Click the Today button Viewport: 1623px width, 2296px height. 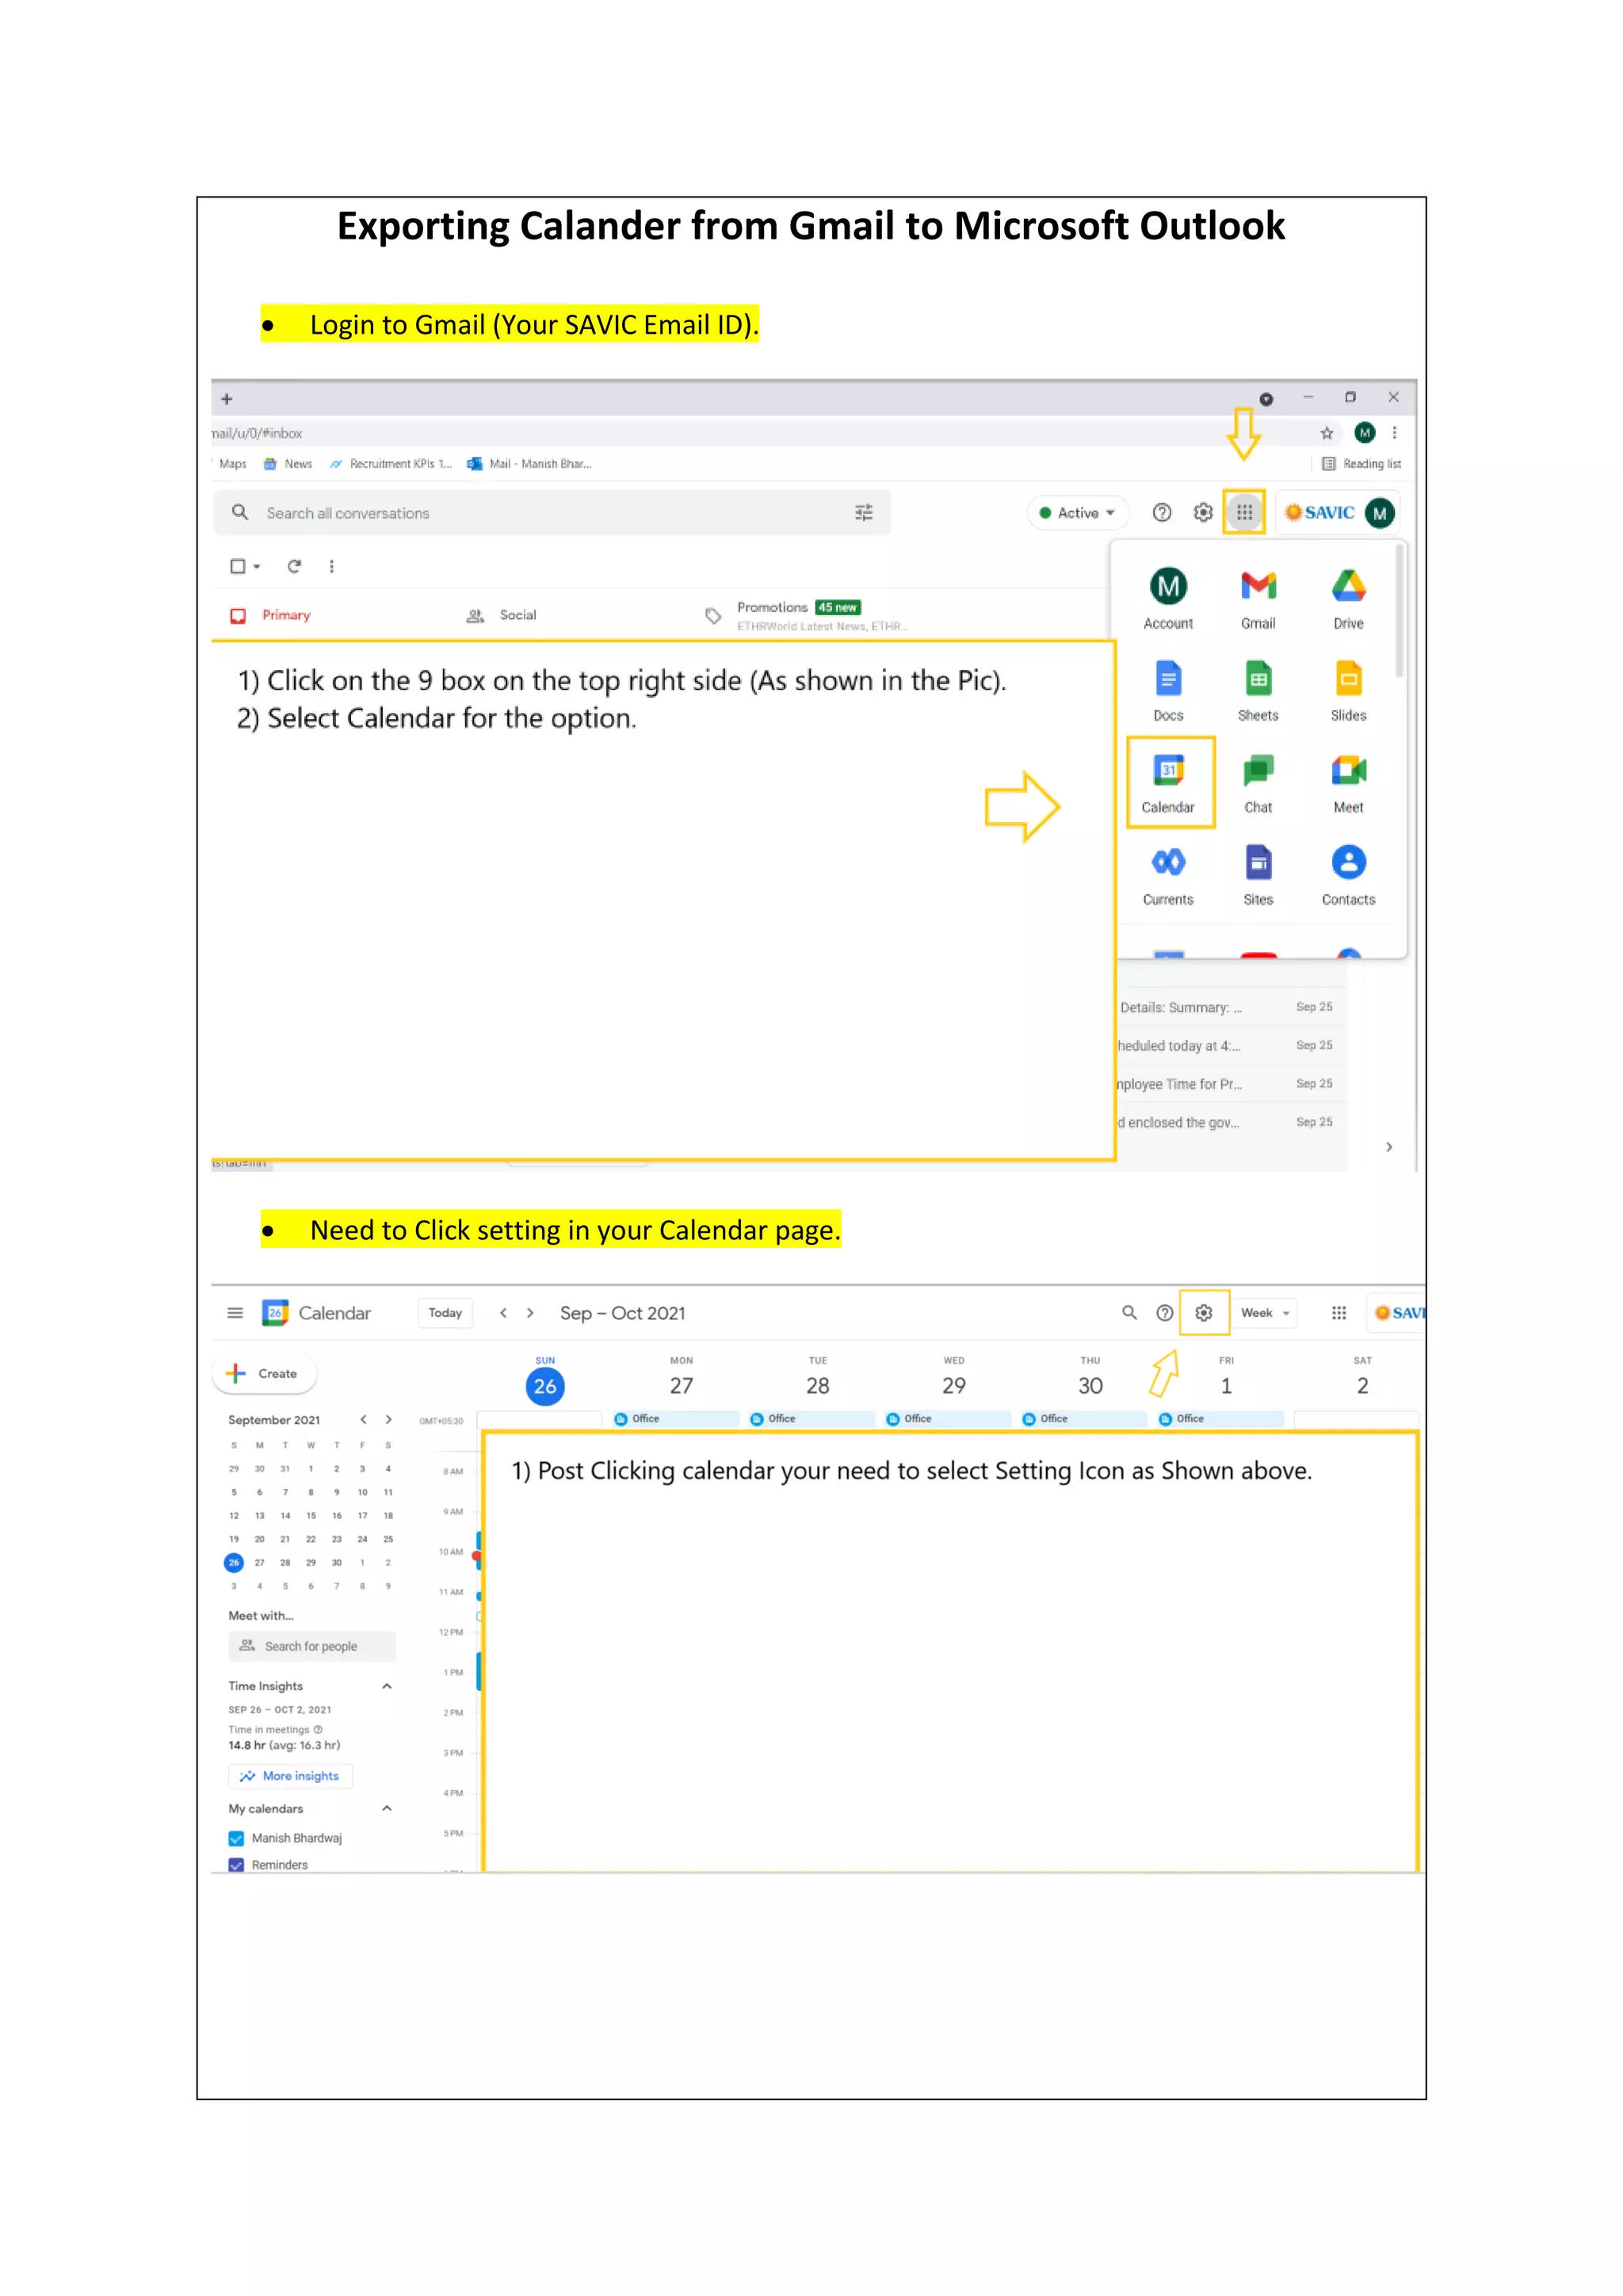click(x=445, y=1313)
